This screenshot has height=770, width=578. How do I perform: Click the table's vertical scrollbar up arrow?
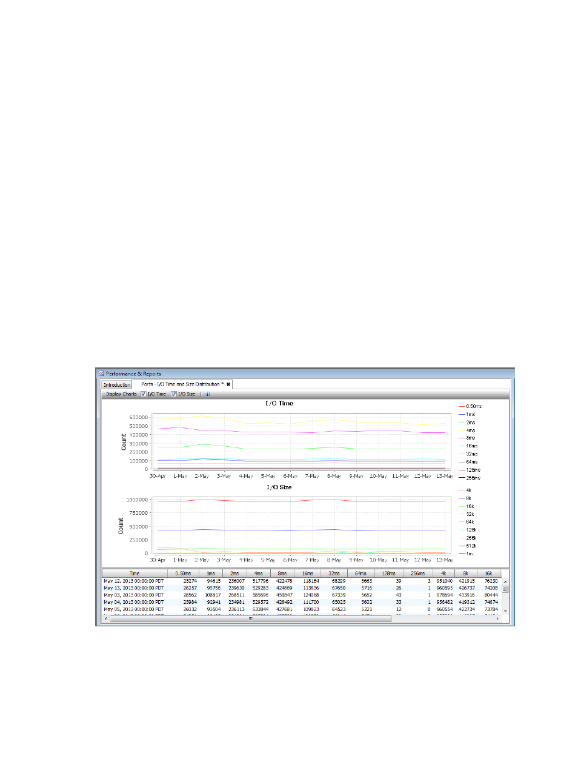(505, 581)
